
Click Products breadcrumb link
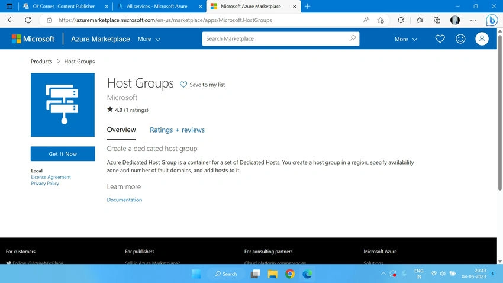tap(41, 62)
